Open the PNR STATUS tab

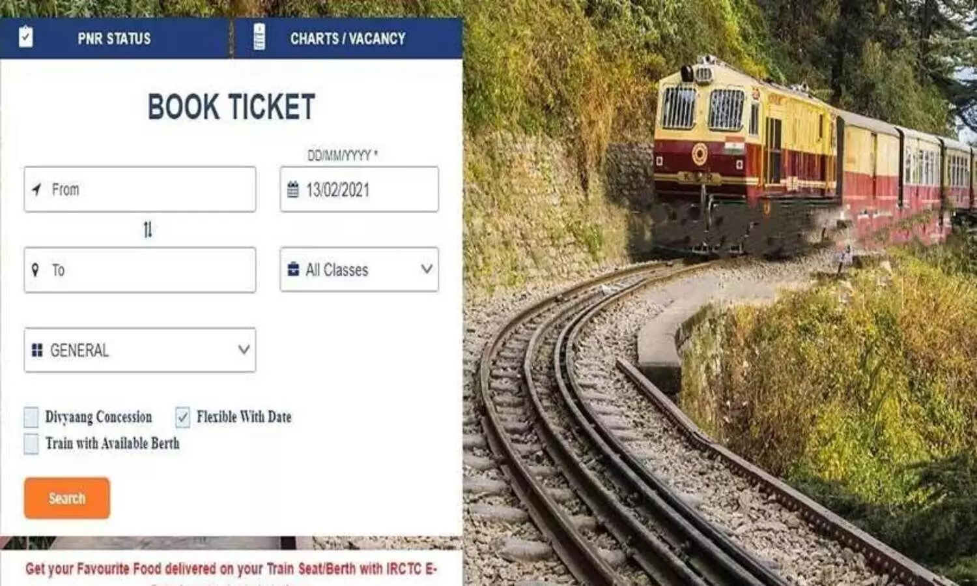(x=115, y=38)
